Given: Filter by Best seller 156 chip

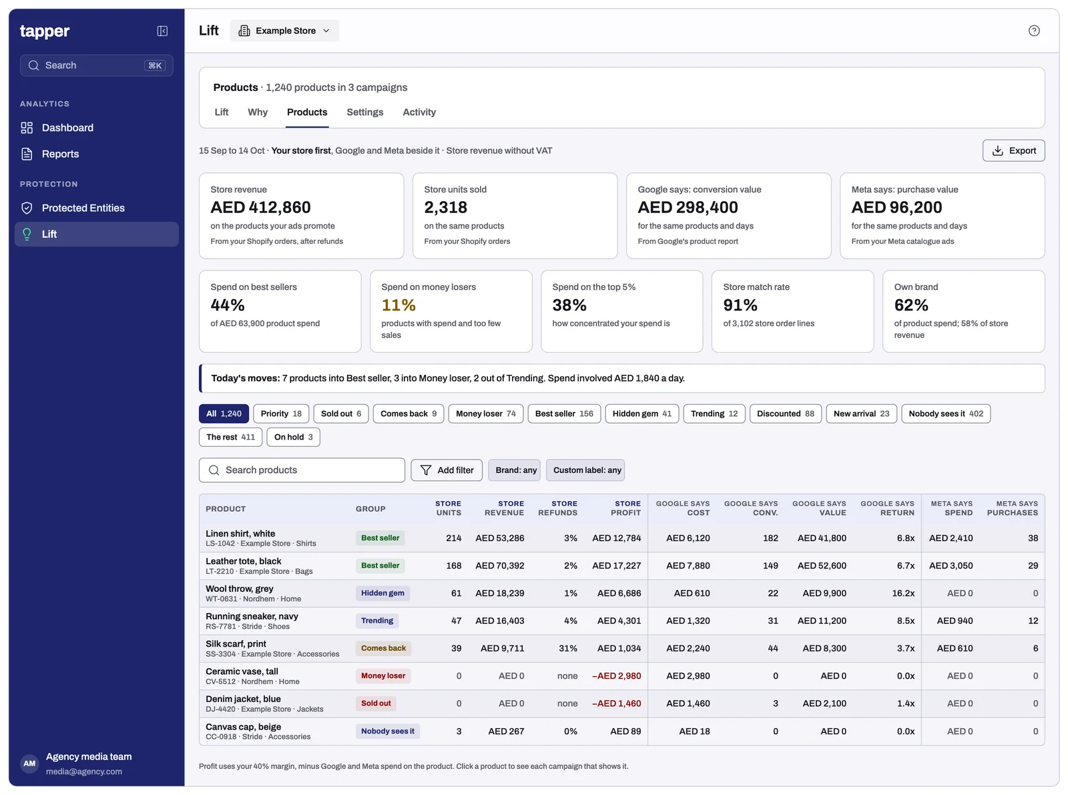Looking at the screenshot, I should (x=564, y=414).
